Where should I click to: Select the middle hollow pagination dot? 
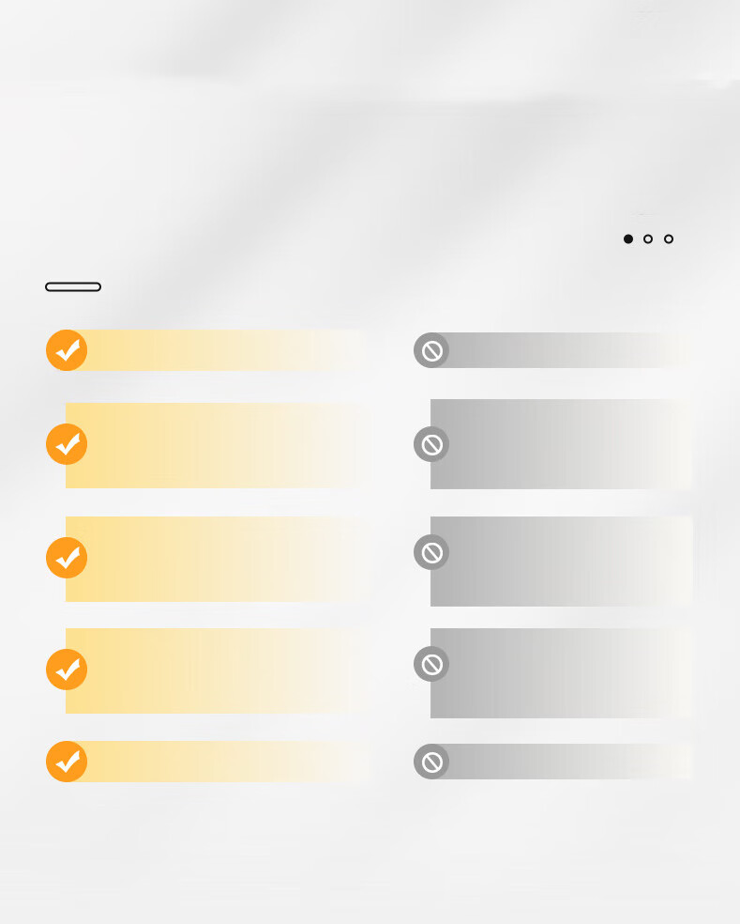tap(648, 239)
